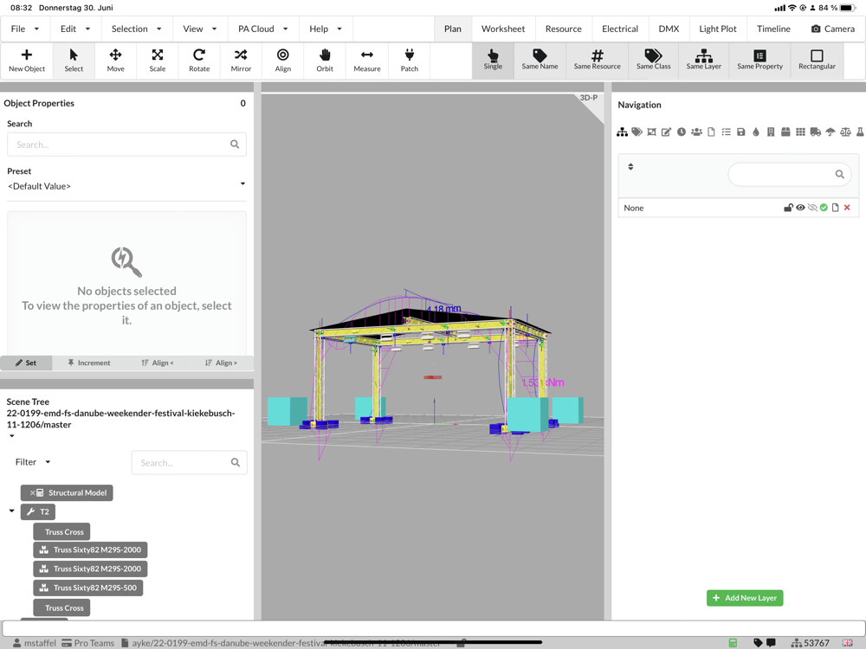The image size is (866, 649).
Task: Open the Help menu
Action: tap(326, 29)
